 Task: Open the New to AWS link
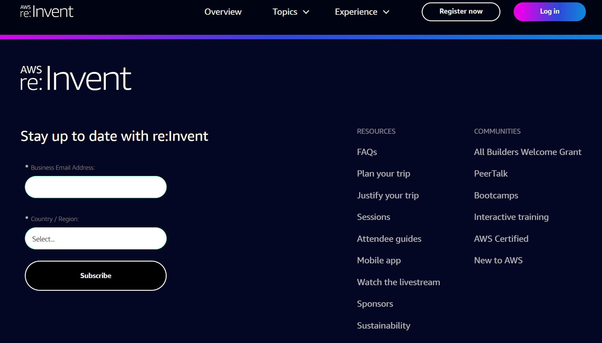[x=498, y=260]
